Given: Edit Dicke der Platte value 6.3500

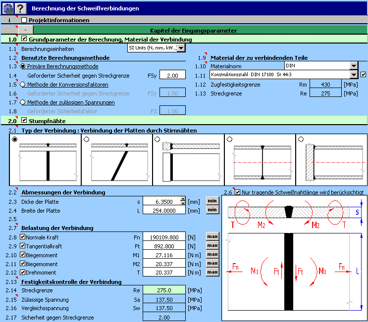Looking at the screenshot, I should (161, 201).
